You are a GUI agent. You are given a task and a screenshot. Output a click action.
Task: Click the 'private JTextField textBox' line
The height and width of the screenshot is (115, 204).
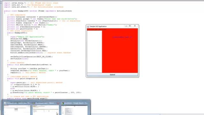point(44,21)
